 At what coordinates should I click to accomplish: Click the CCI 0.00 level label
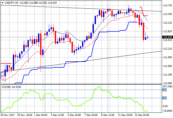pos(165,106)
